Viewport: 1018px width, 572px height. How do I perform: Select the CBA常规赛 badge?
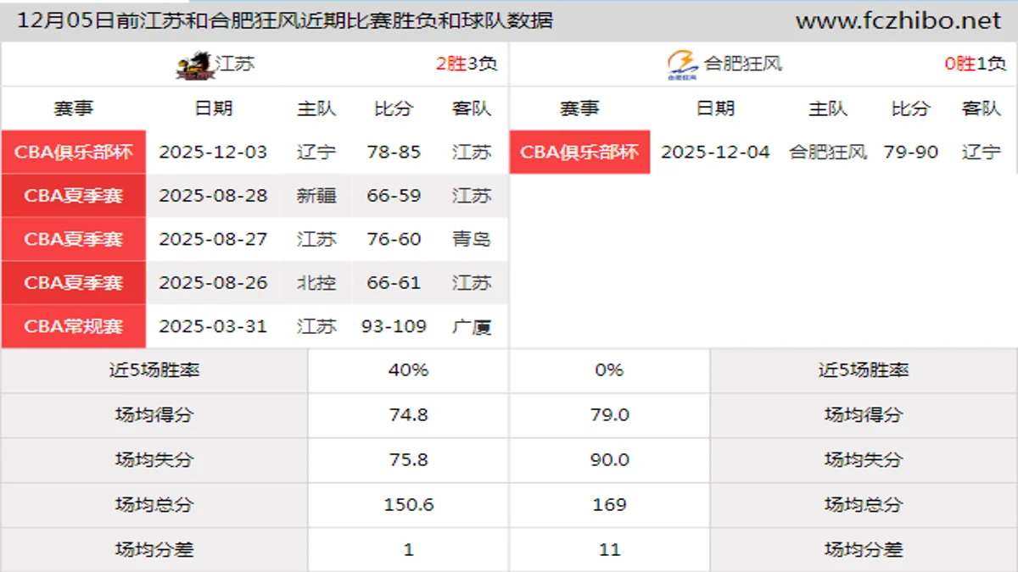tap(74, 325)
